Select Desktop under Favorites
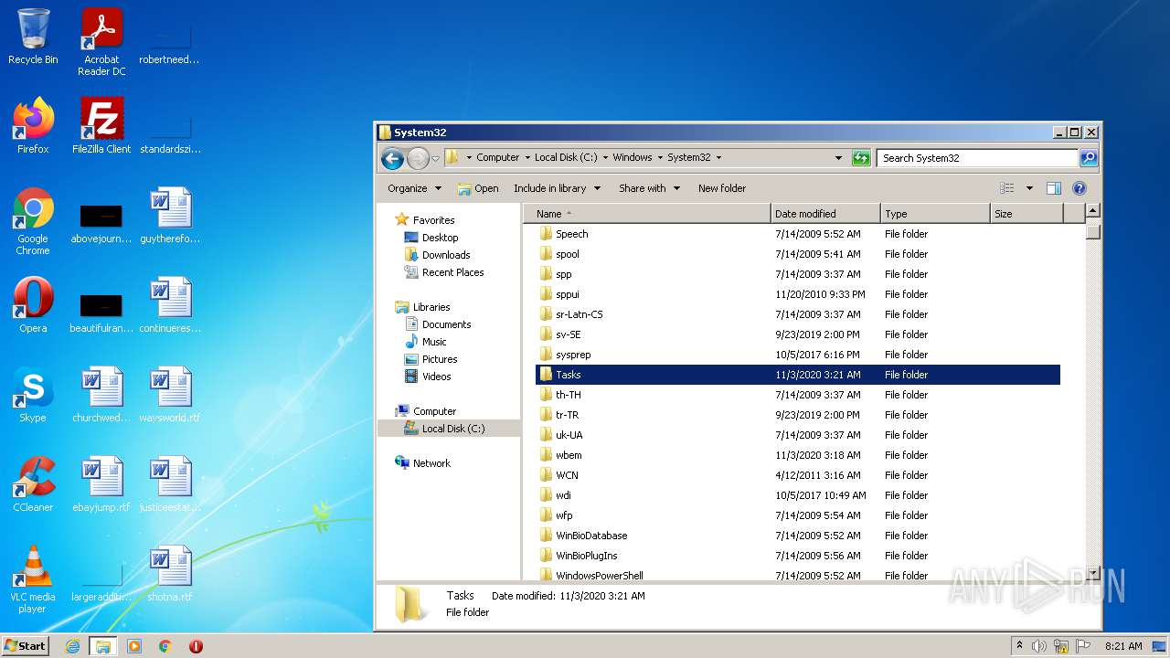The image size is (1170, 658). 440,238
